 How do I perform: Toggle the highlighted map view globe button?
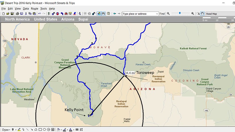point(99,13)
